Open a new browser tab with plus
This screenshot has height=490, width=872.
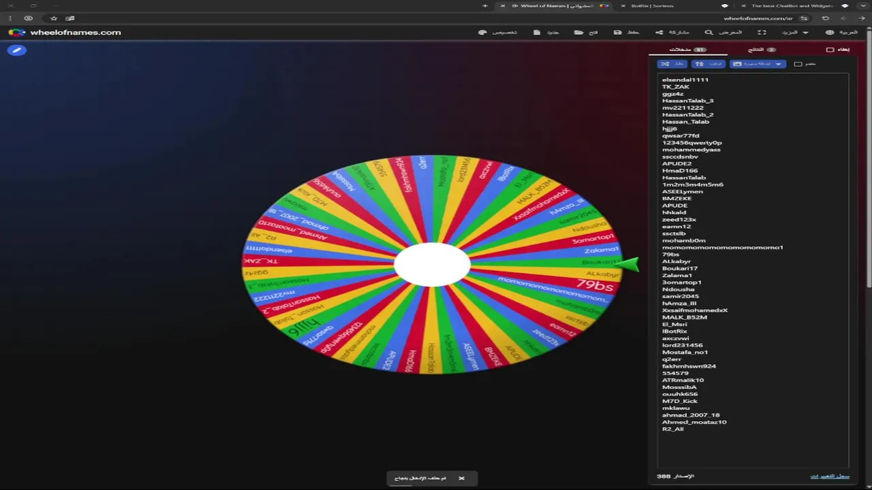pyautogui.click(x=485, y=5)
